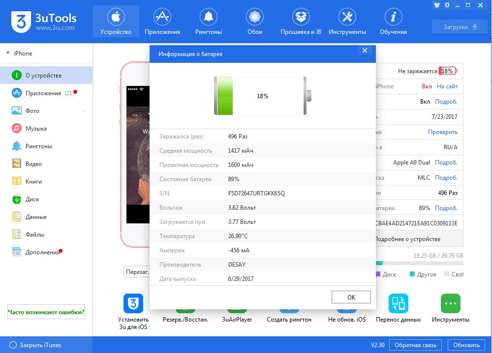The height and width of the screenshot is (353, 492).
Task: Click the storage usage bar
Action: click(420, 263)
